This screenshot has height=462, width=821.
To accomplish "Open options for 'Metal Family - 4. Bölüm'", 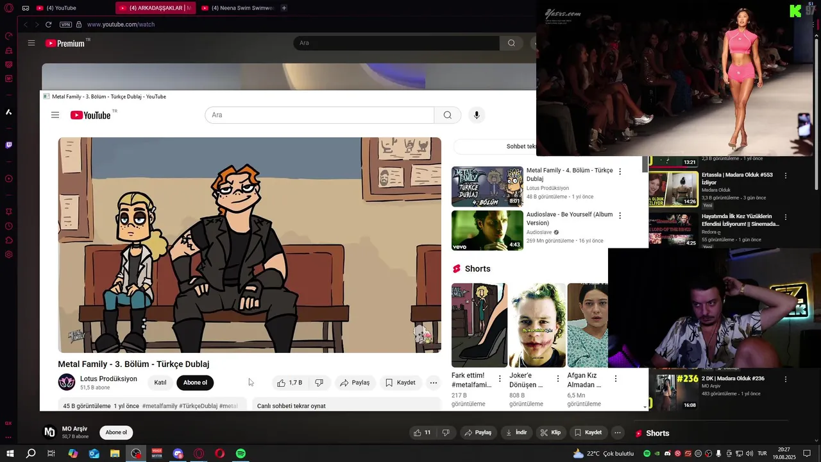I will point(620,171).
